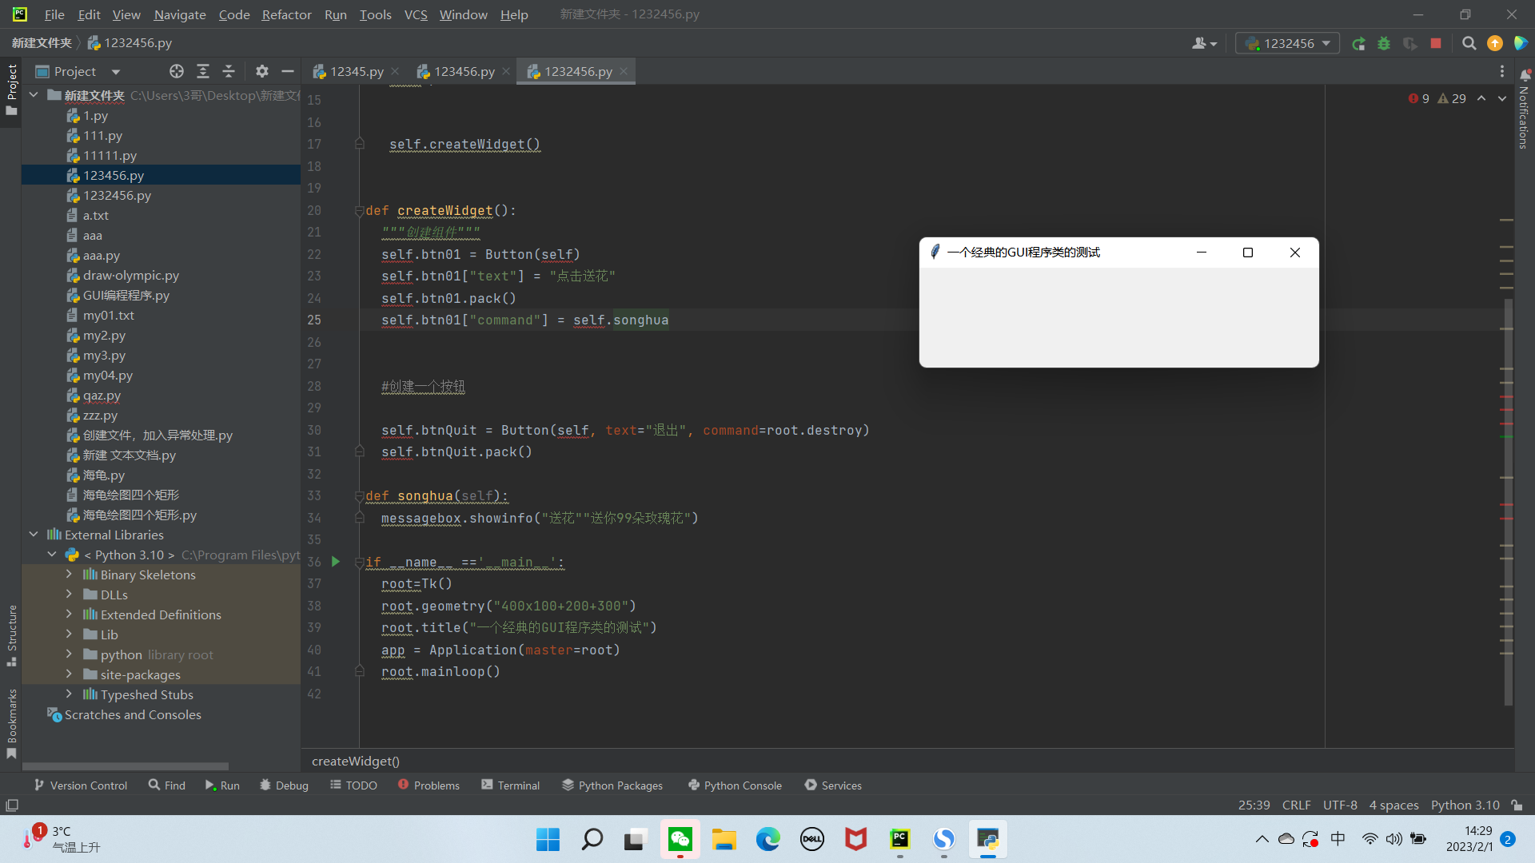The width and height of the screenshot is (1535, 863).
Task: Toggle read-only lock icon in status bar
Action: click(1517, 805)
